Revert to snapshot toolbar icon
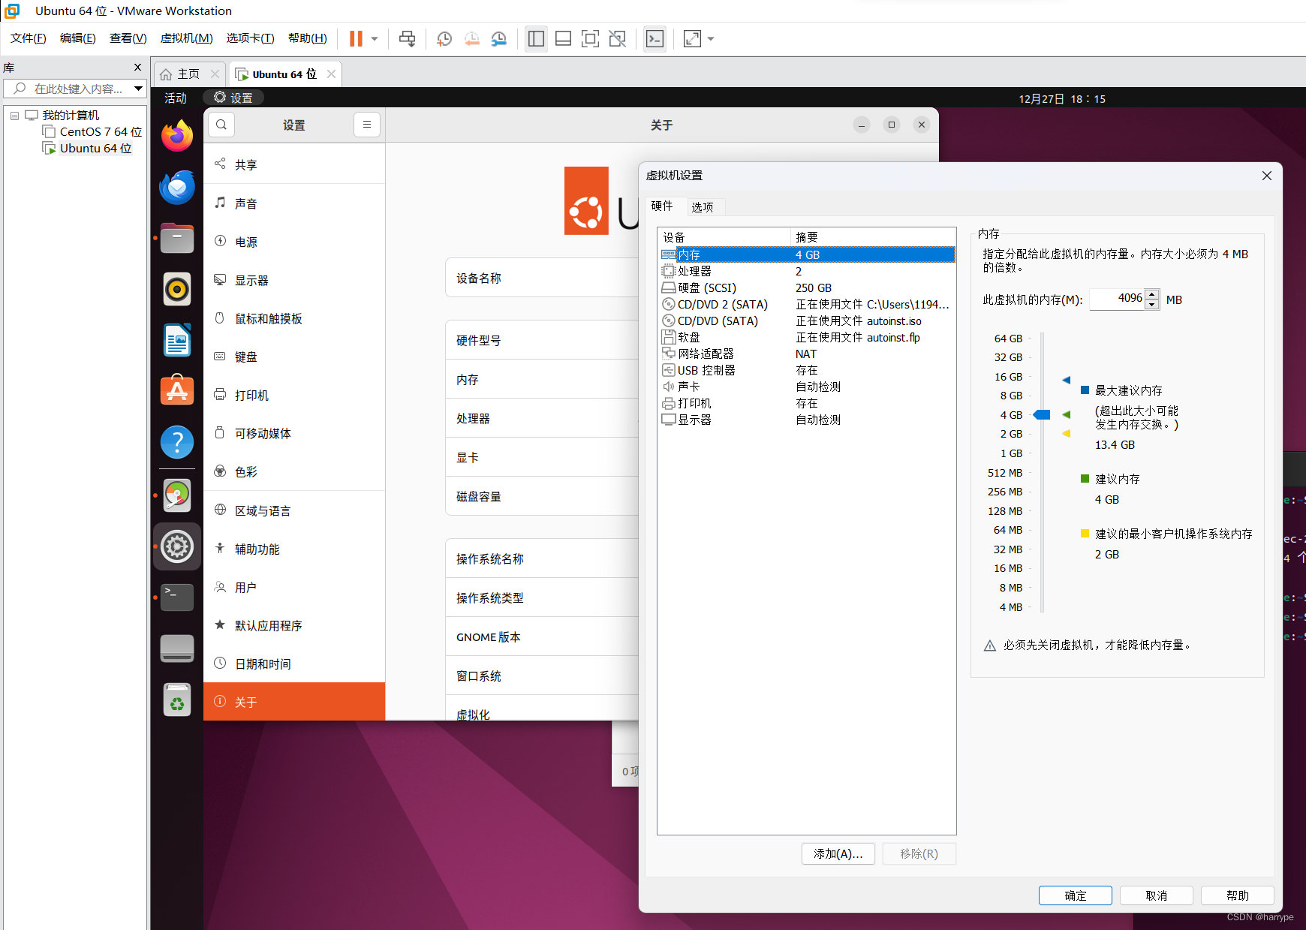Viewport: 1306px width, 930px height. coord(471,38)
